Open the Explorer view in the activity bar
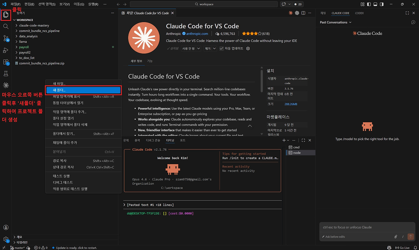419x250 pixels. (6, 14)
